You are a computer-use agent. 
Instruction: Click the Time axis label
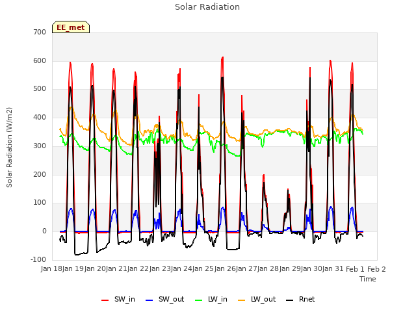[x=368, y=279]
